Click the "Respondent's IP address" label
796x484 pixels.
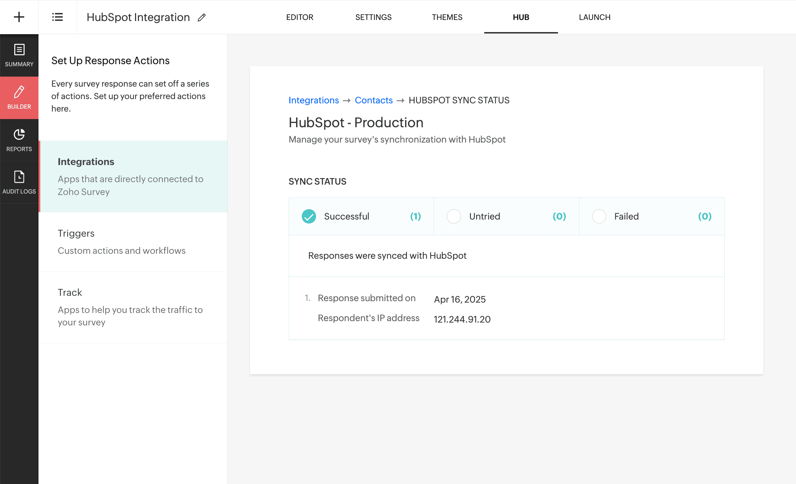pyautogui.click(x=368, y=318)
